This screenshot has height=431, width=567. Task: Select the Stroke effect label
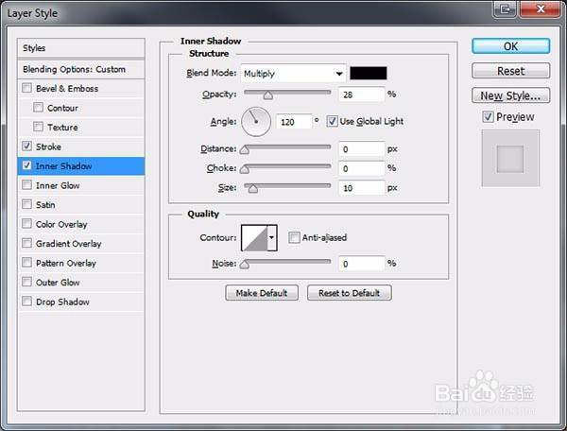(x=48, y=147)
